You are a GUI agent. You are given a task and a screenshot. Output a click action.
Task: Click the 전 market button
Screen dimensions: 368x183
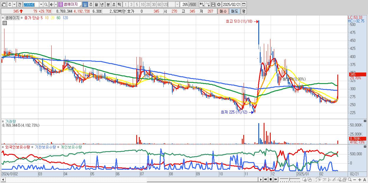pyautogui.click(x=20, y=4)
